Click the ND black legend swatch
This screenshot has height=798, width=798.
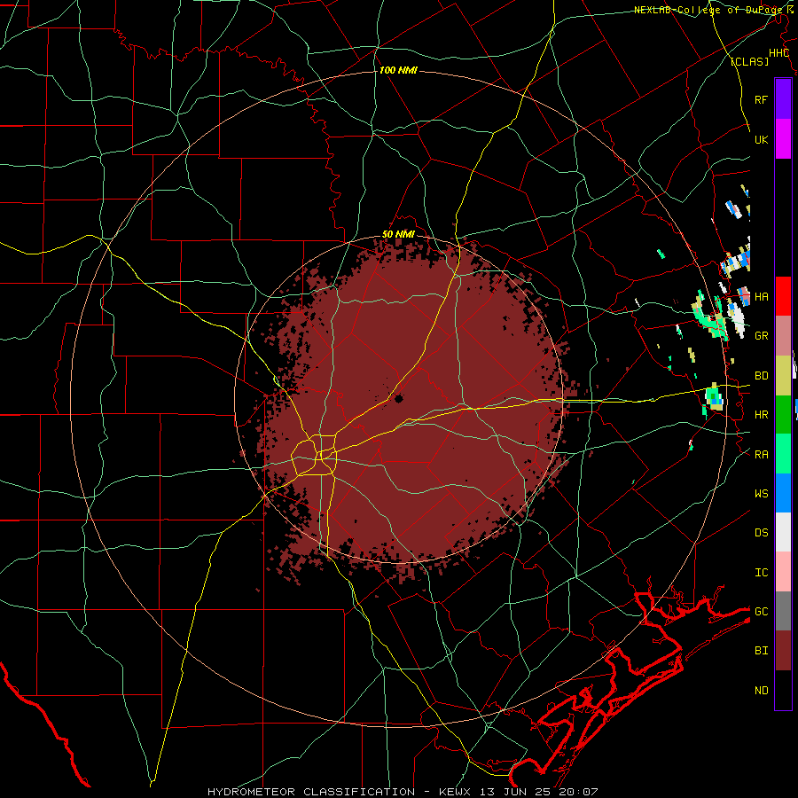pos(783,690)
